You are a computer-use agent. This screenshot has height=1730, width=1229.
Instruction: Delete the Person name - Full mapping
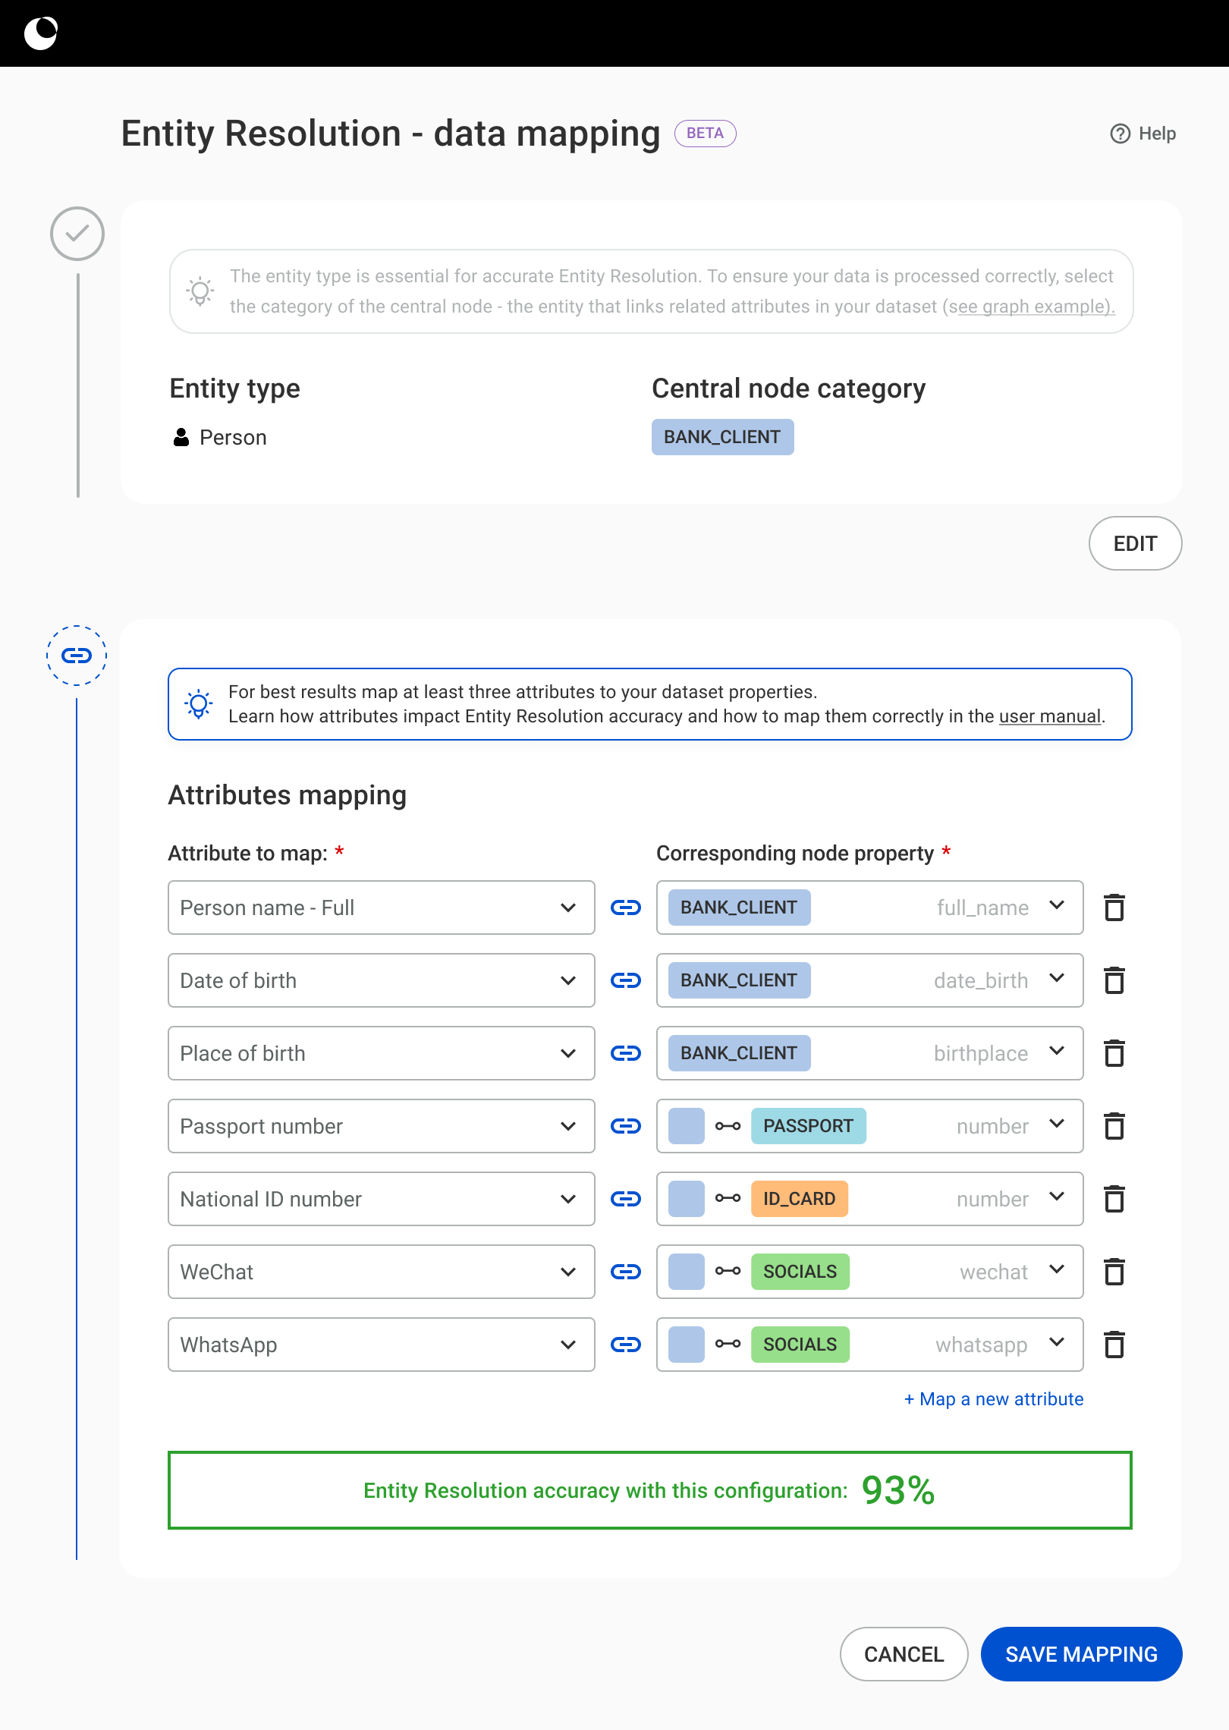pyautogui.click(x=1114, y=907)
